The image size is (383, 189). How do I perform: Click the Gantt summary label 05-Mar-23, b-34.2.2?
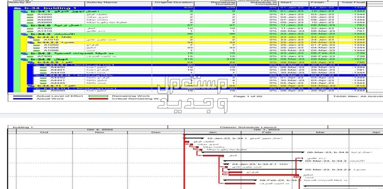(328, 170)
